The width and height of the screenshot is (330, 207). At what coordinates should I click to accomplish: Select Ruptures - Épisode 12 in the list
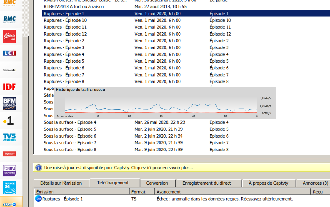65,34
